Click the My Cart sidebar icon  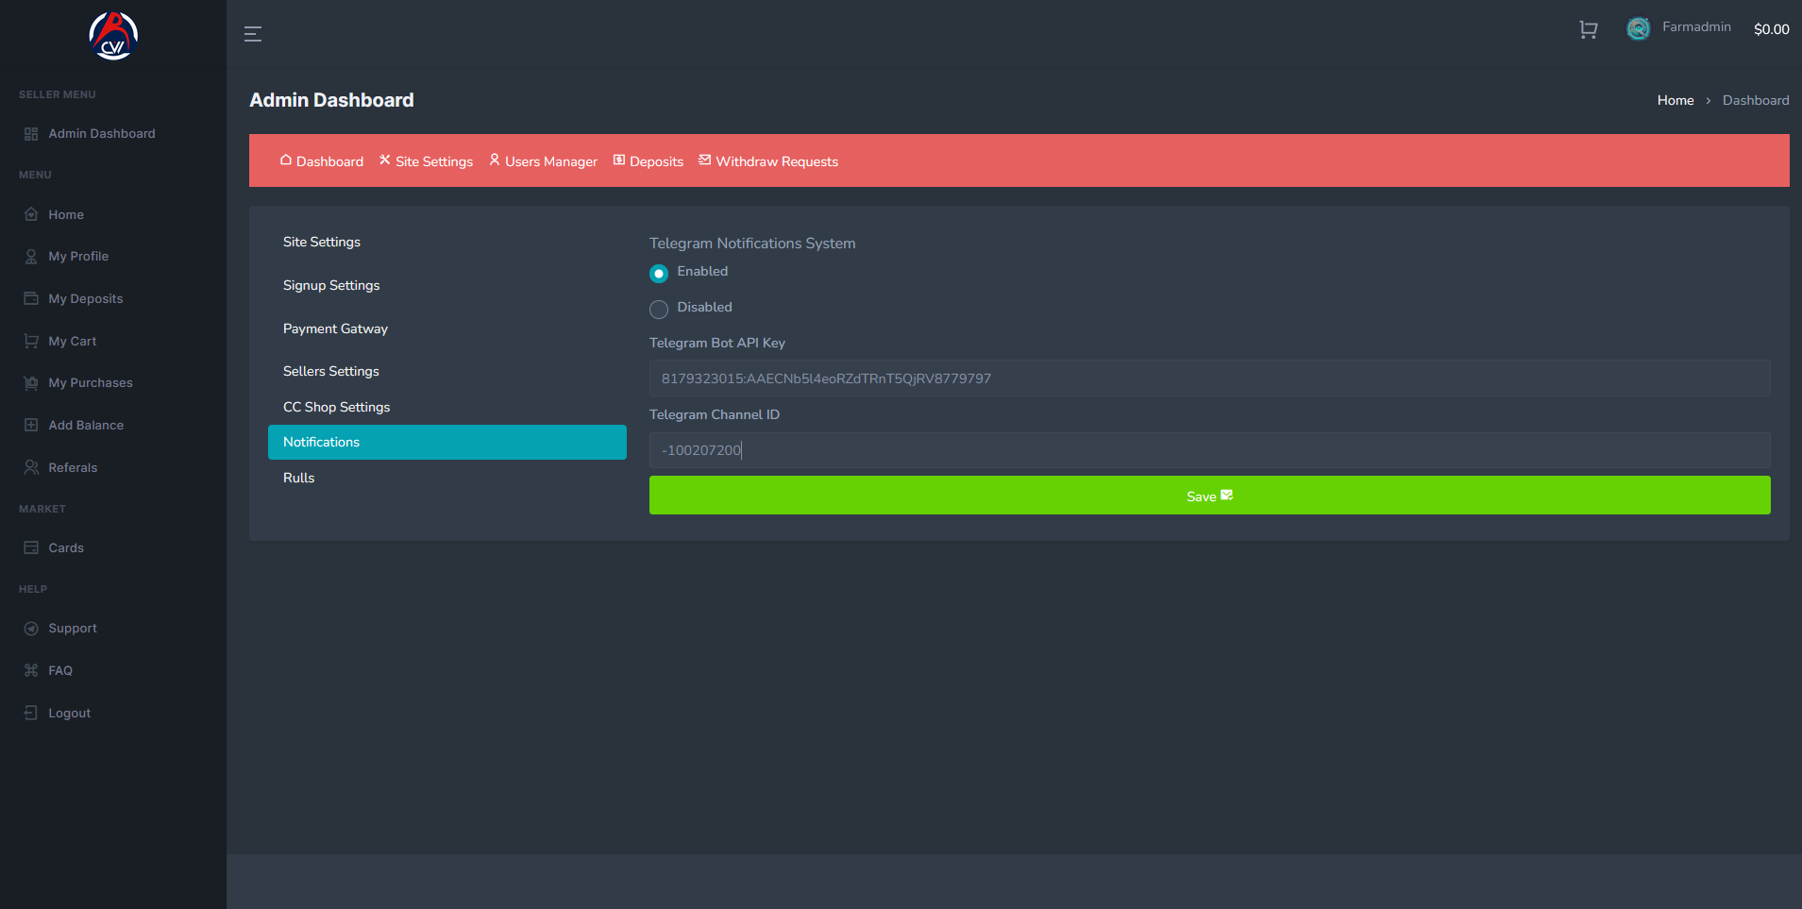pyautogui.click(x=31, y=342)
